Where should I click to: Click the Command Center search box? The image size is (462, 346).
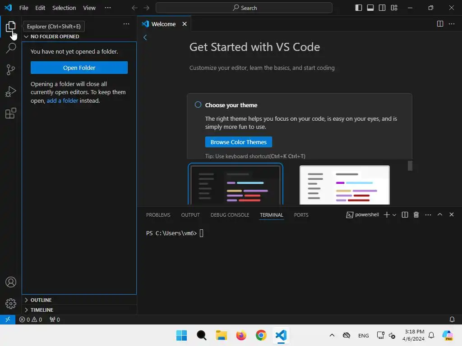(244, 8)
